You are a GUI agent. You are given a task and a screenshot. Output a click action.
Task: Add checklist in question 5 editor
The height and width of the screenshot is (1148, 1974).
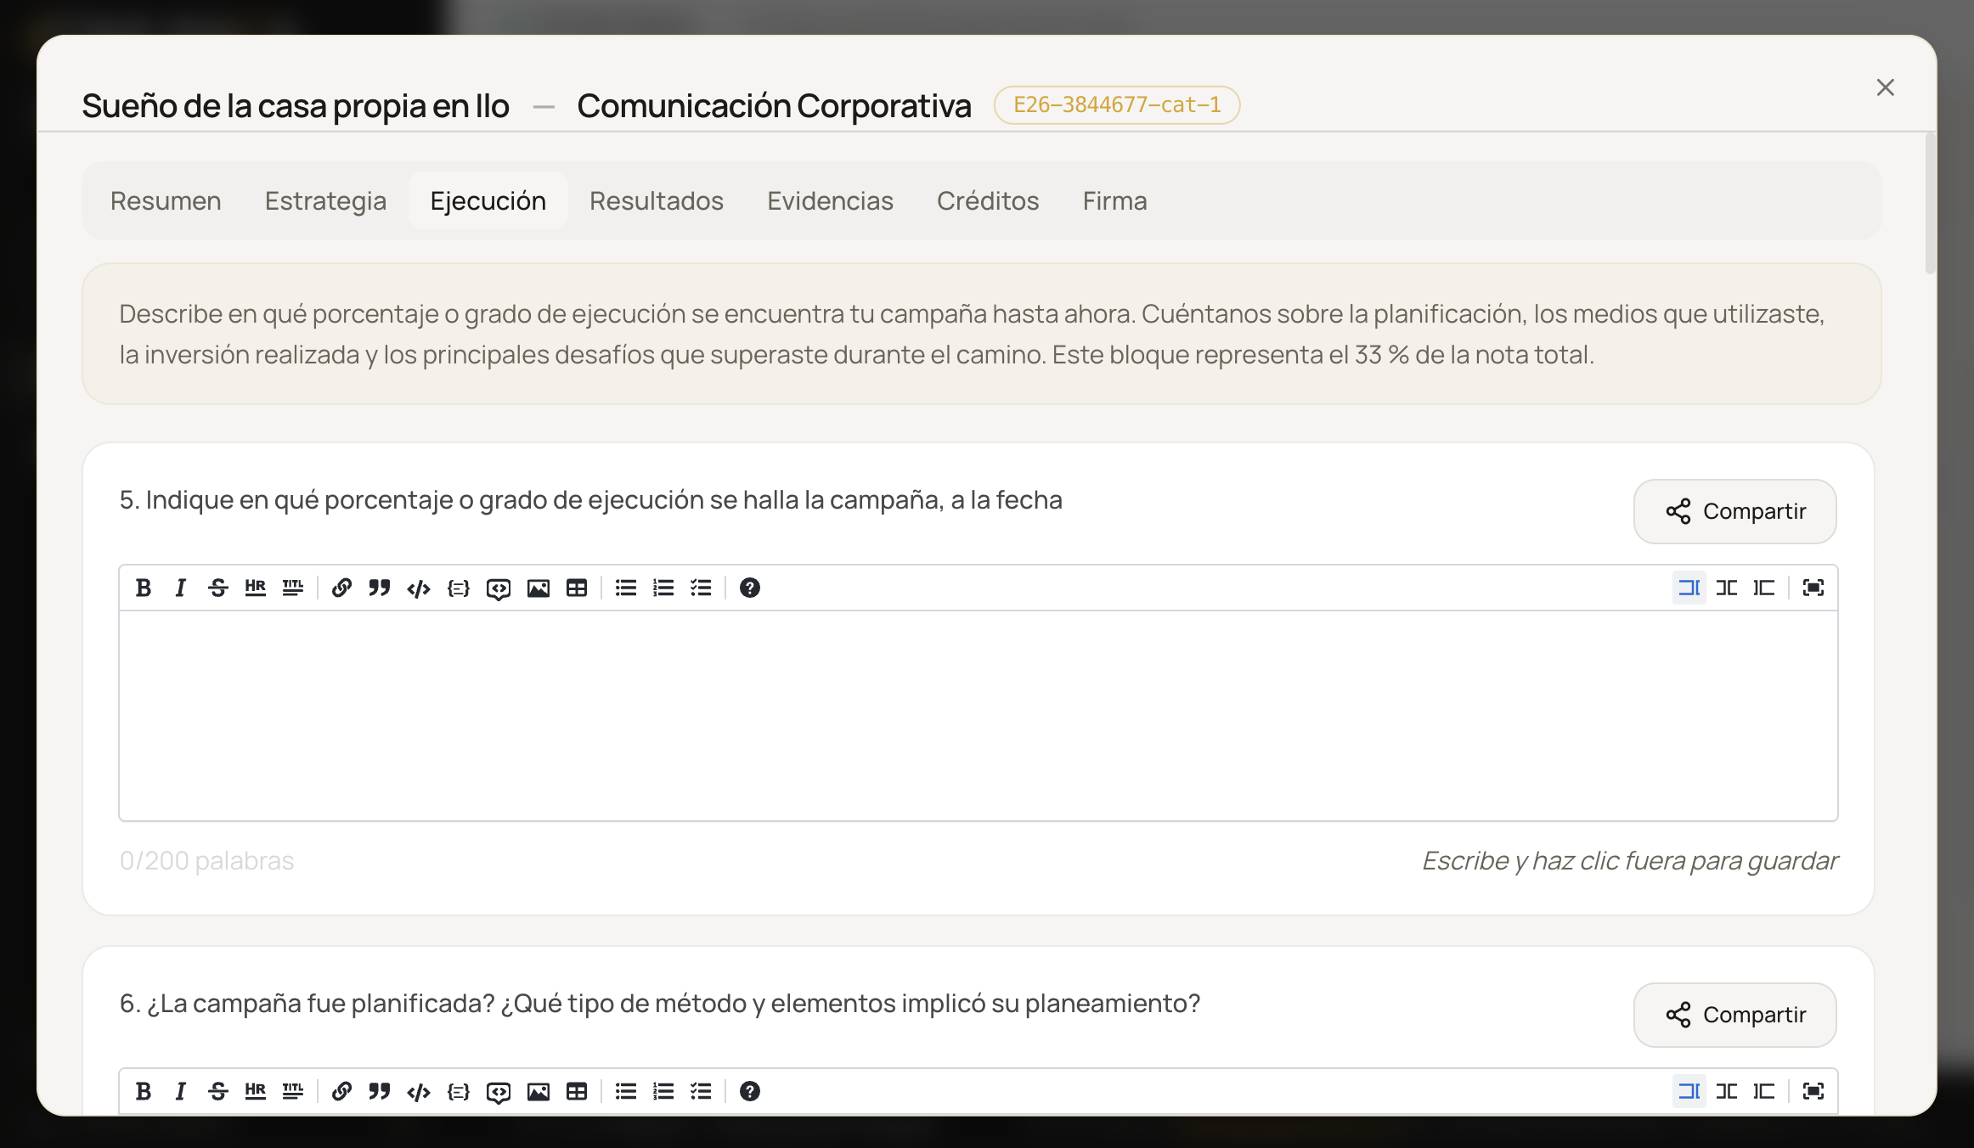point(701,588)
